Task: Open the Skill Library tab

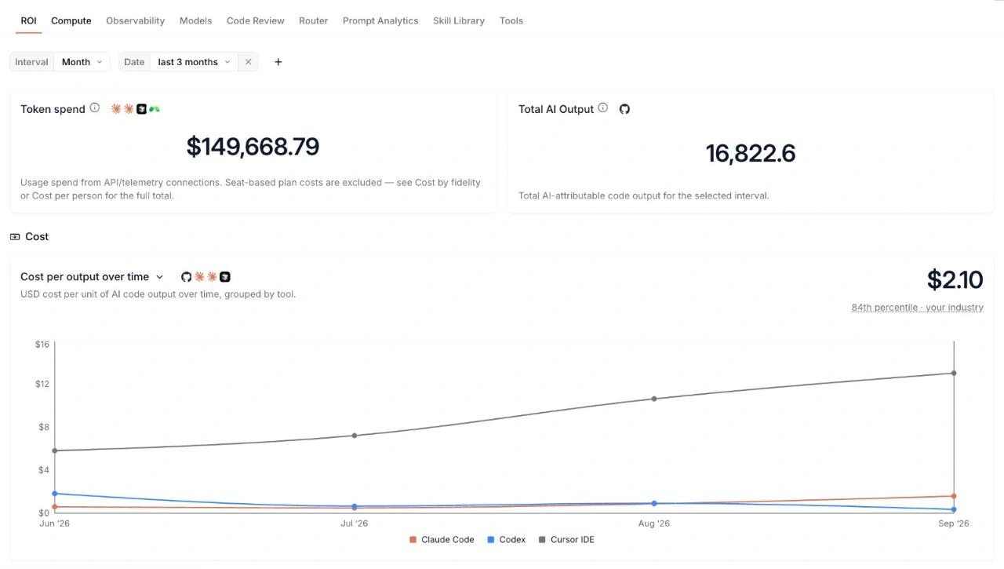Action: pos(459,20)
